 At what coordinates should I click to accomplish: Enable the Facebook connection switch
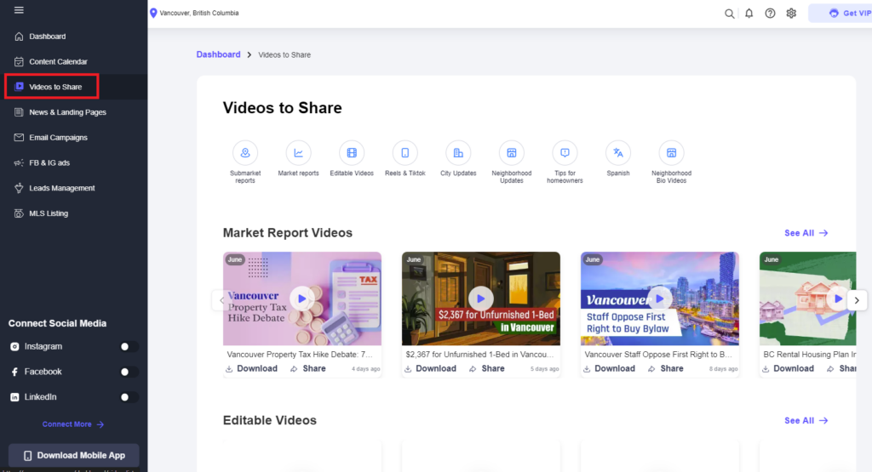129,372
